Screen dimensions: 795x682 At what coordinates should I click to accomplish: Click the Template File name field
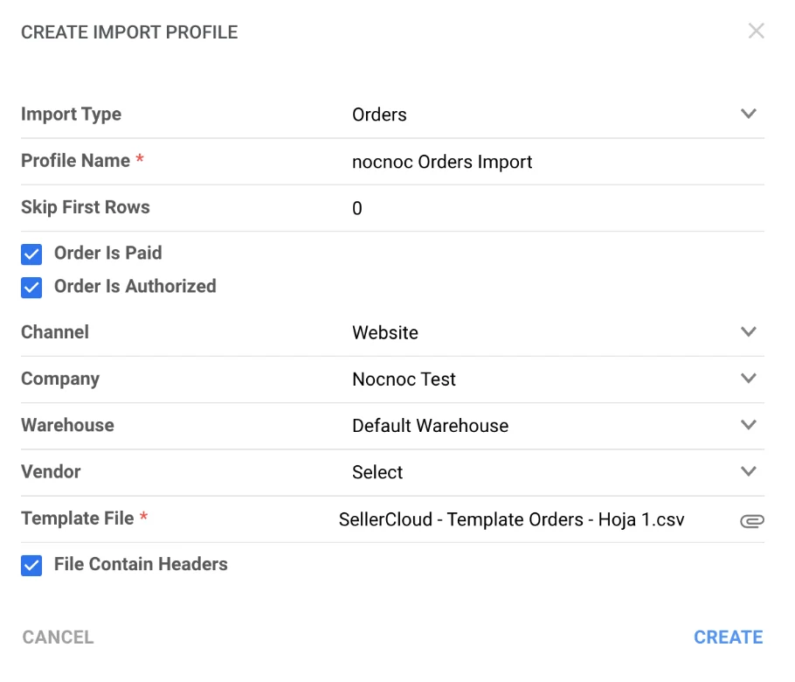512,519
